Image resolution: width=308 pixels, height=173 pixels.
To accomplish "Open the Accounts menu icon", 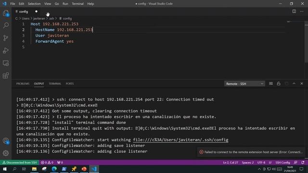I will click(6, 141).
